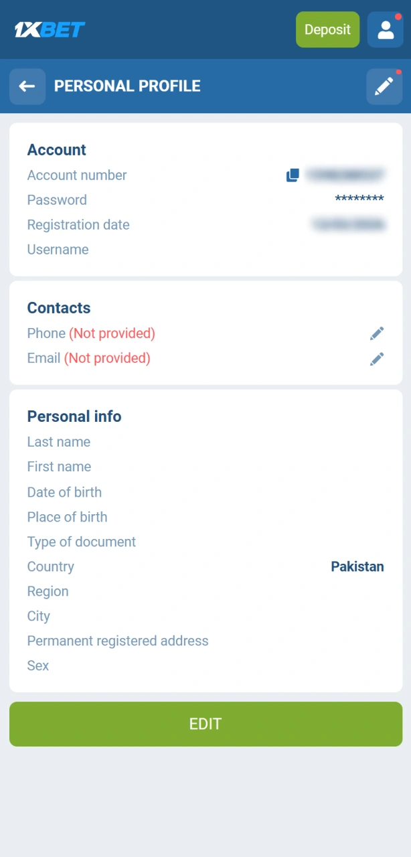Select the blurred Registration date value
411x857 pixels.
348,224
